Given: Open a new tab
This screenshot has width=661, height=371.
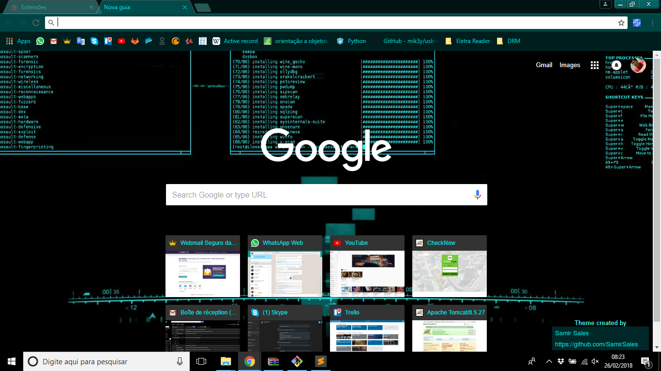Looking at the screenshot, I should pyautogui.click(x=202, y=7).
